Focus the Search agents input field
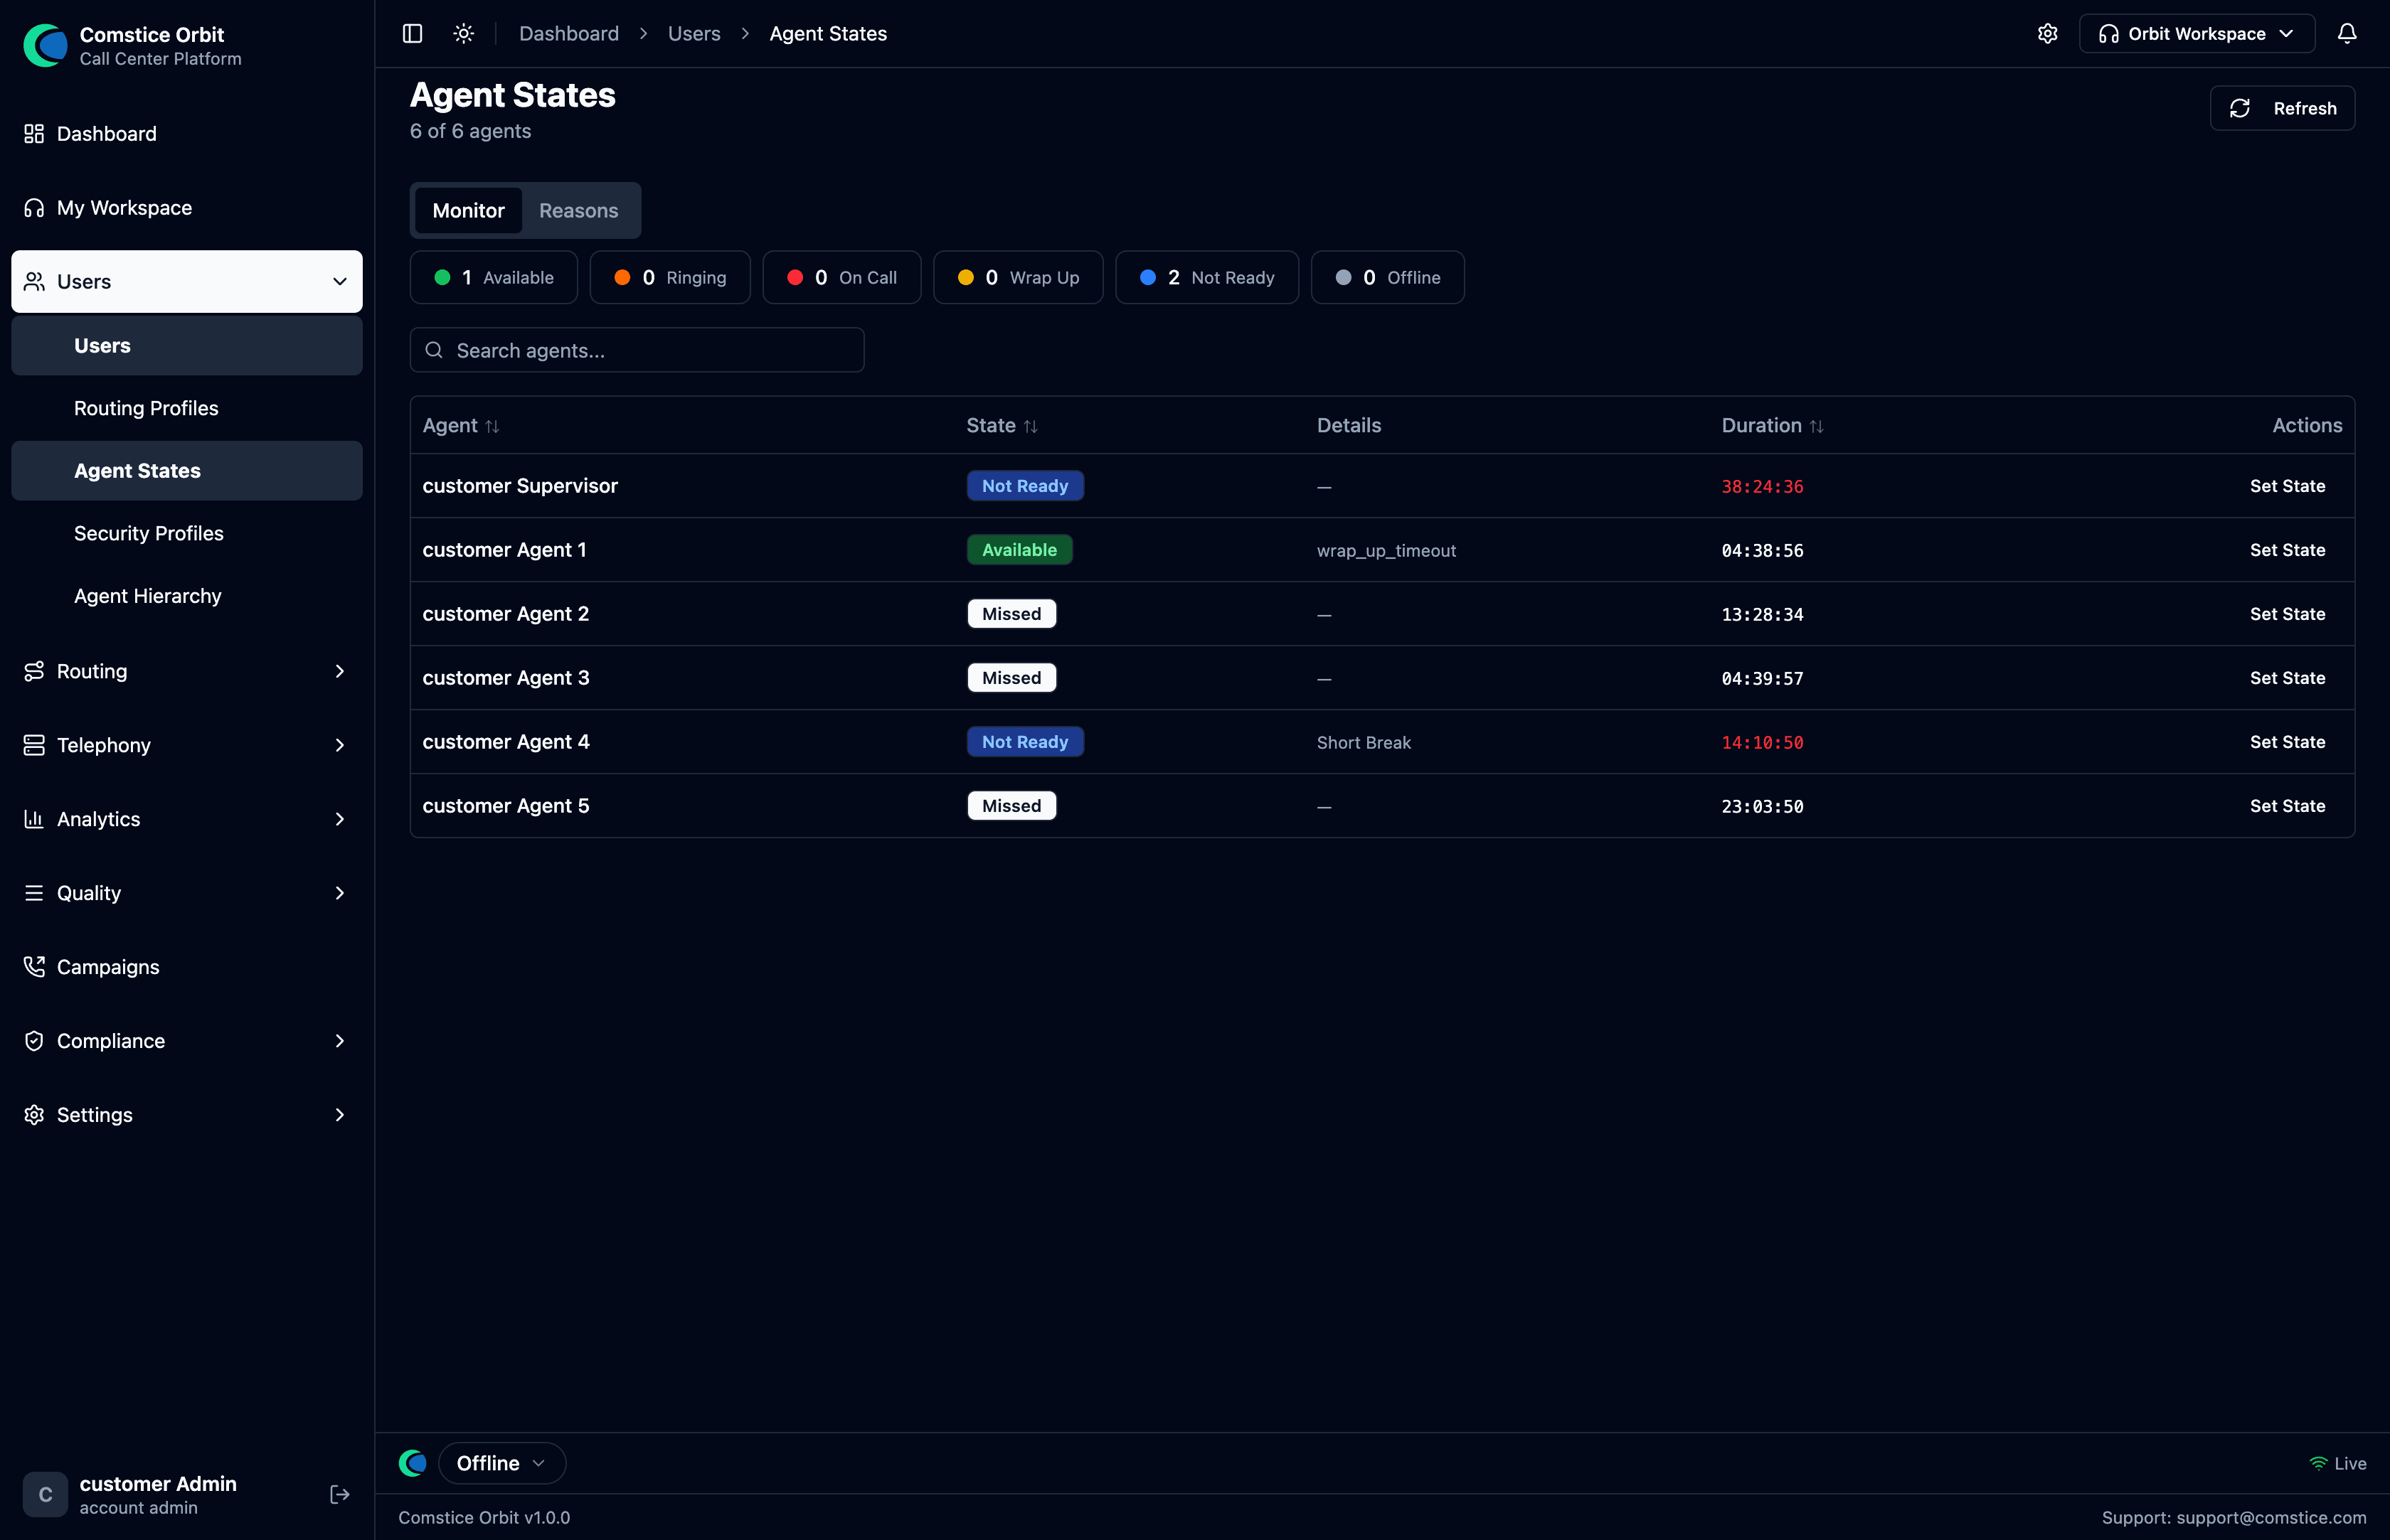The height and width of the screenshot is (1540, 2390). pyautogui.click(x=636, y=350)
